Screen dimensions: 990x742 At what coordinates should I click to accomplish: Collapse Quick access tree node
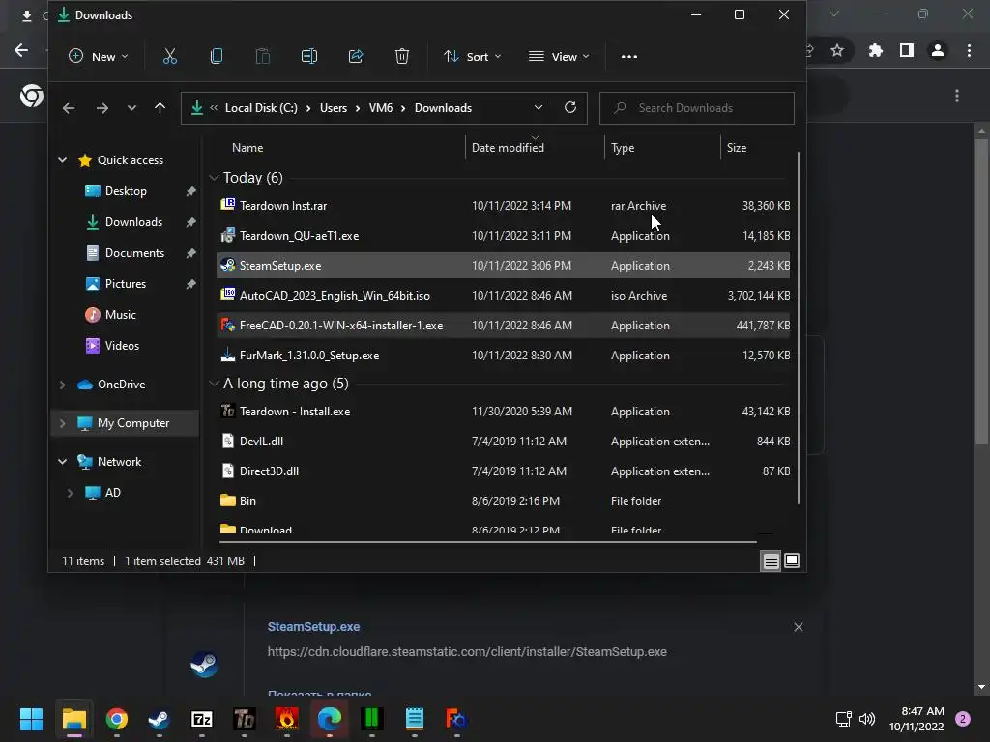tap(63, 160)
